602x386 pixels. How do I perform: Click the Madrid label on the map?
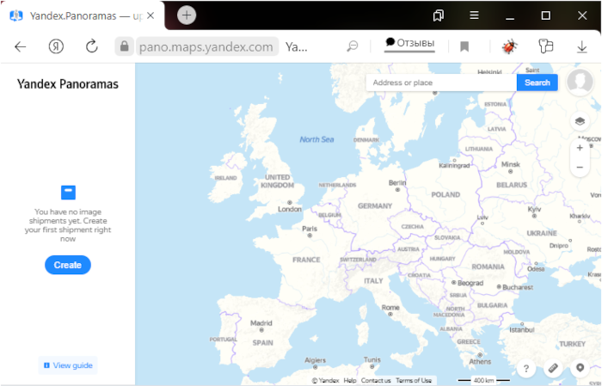(261, 323)
